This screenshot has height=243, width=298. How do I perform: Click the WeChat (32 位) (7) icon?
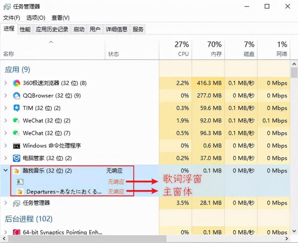(16, 133)
